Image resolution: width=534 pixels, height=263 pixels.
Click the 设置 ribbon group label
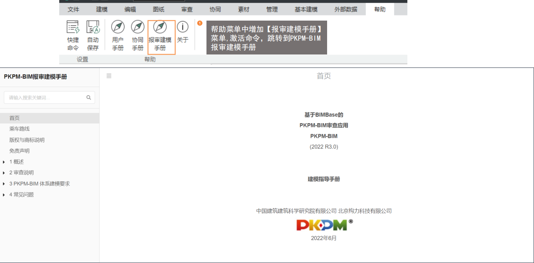click(x=82, y=60)
